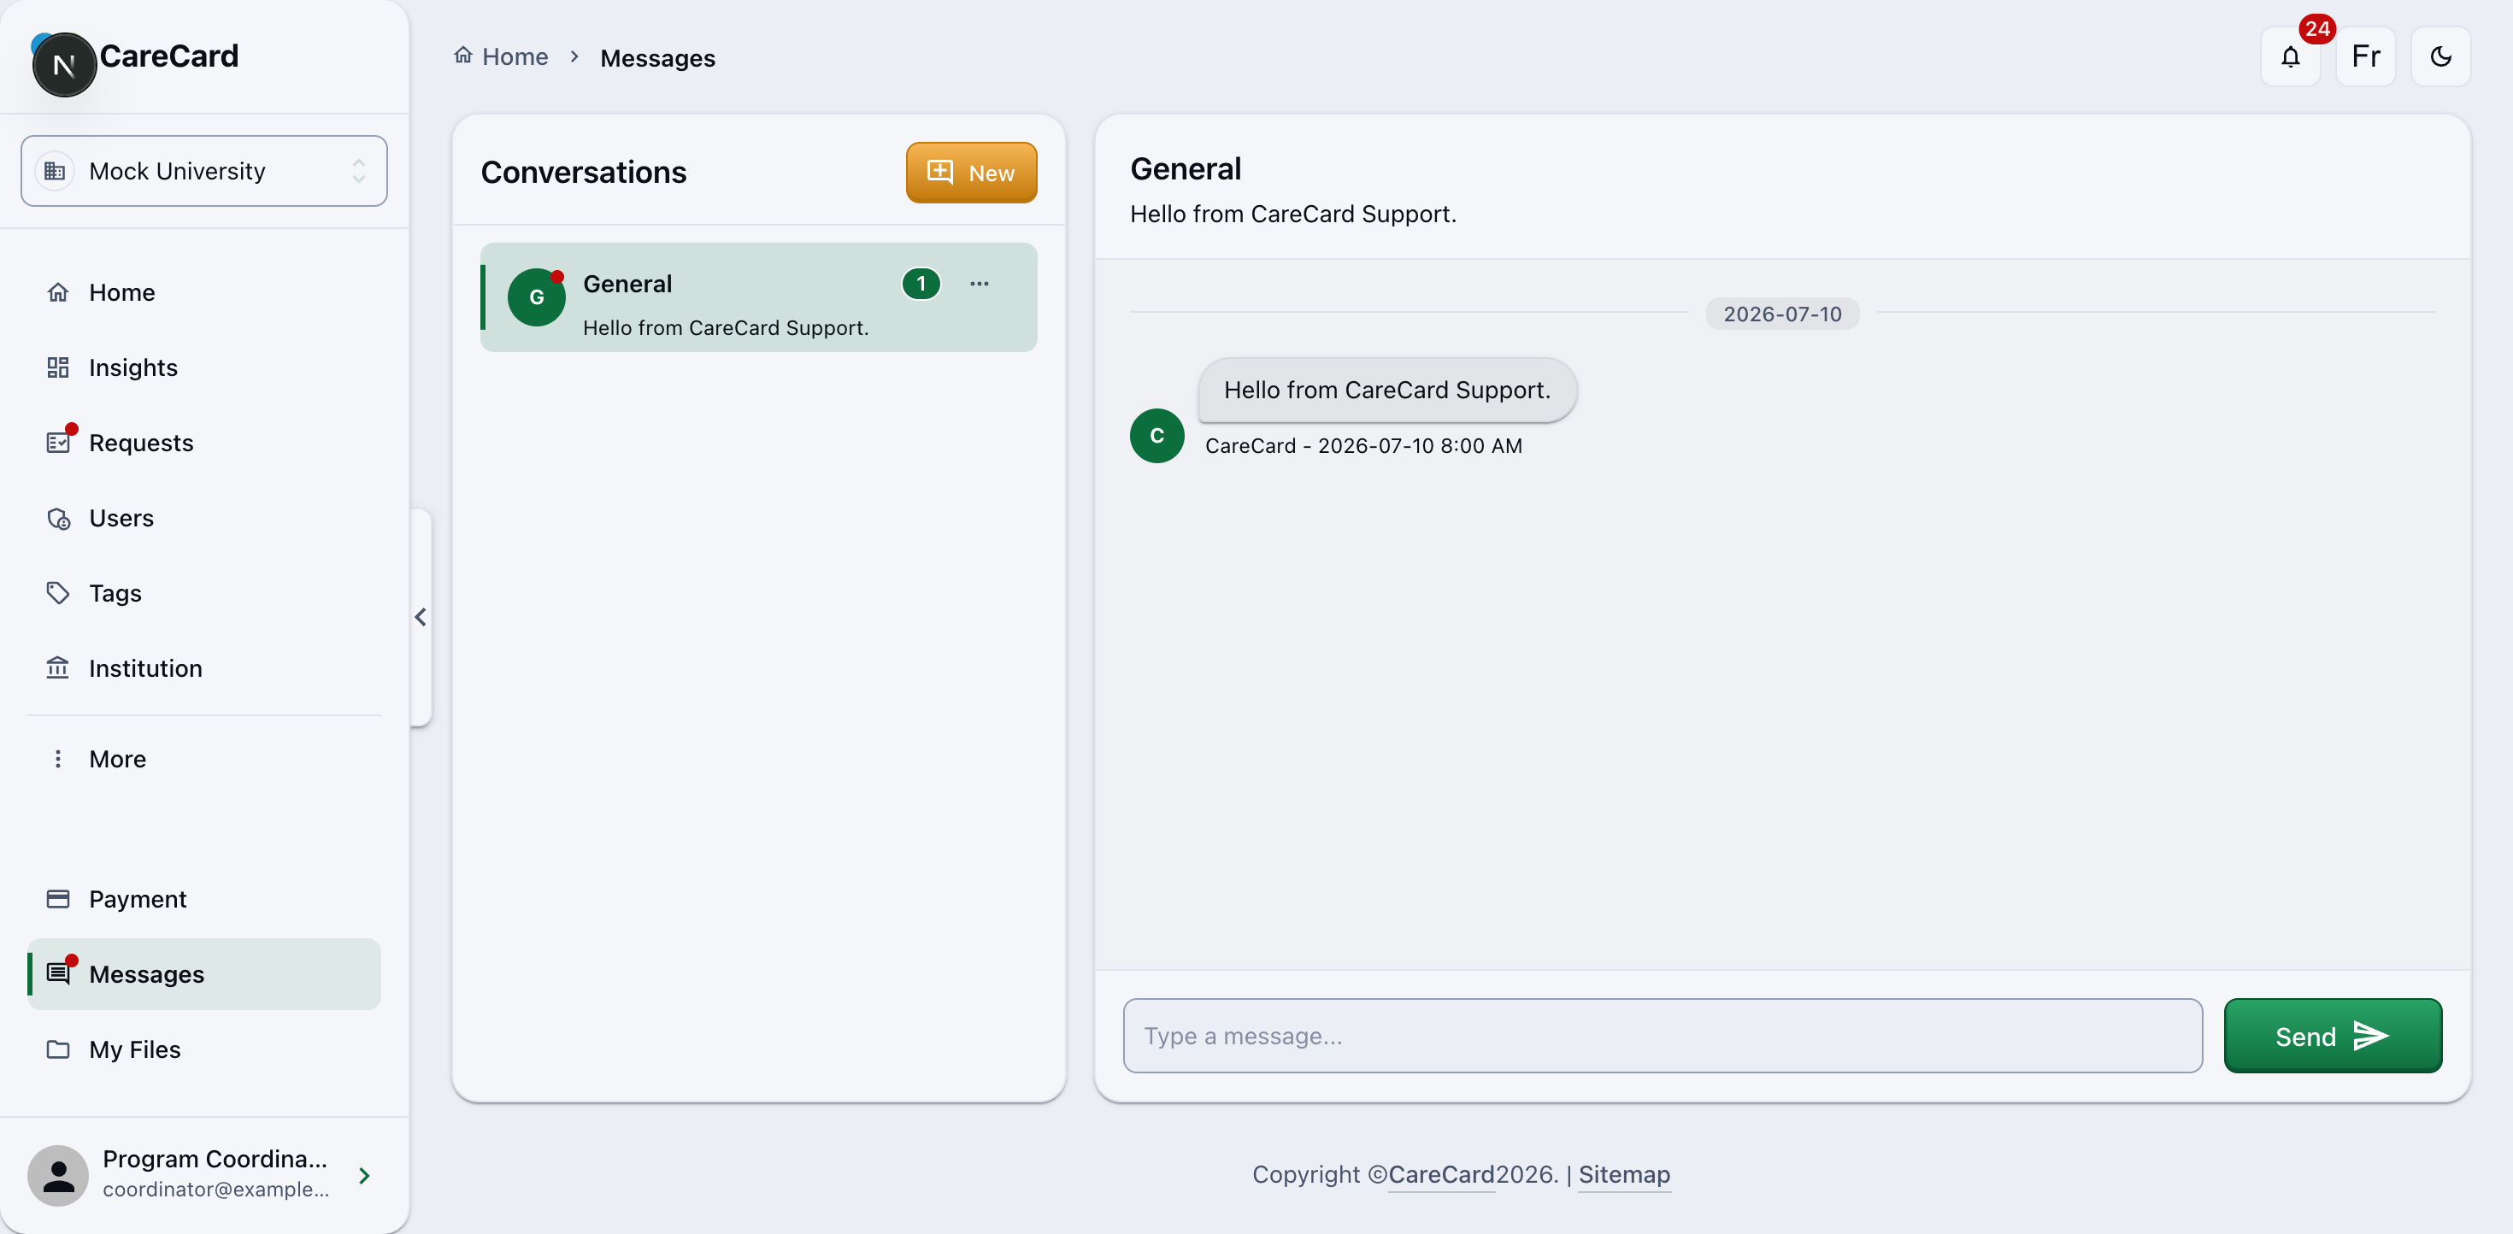This screenshot has width=2513, height=1234.
Task: Expand the More menu item
Action: click(204, 759)
